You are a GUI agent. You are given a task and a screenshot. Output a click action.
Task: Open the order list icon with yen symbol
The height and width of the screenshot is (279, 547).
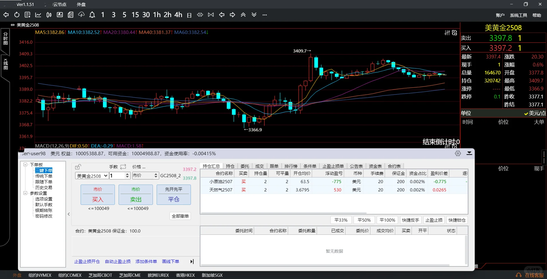27,15
